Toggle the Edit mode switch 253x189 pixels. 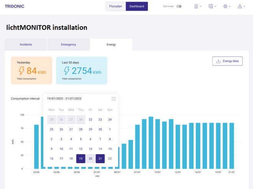(179, 7)
